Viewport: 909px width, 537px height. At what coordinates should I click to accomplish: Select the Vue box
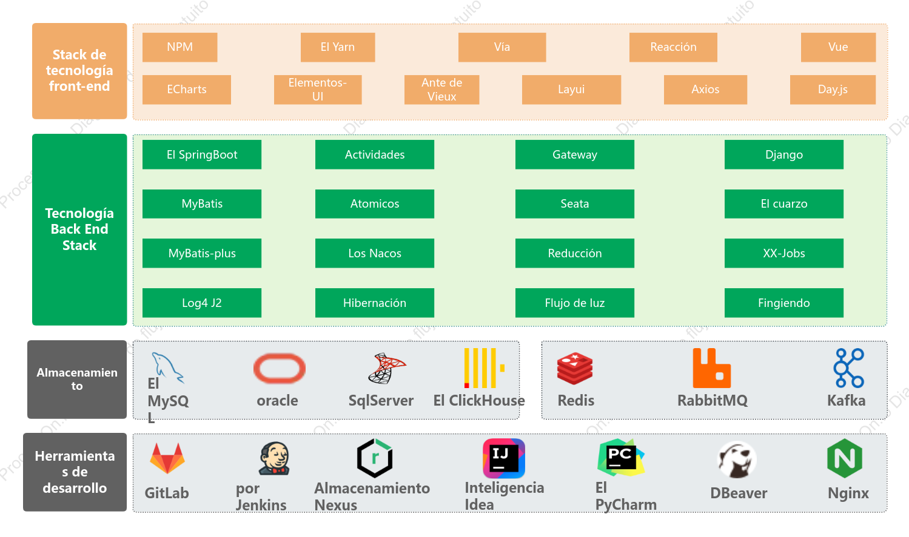point(838,47)
